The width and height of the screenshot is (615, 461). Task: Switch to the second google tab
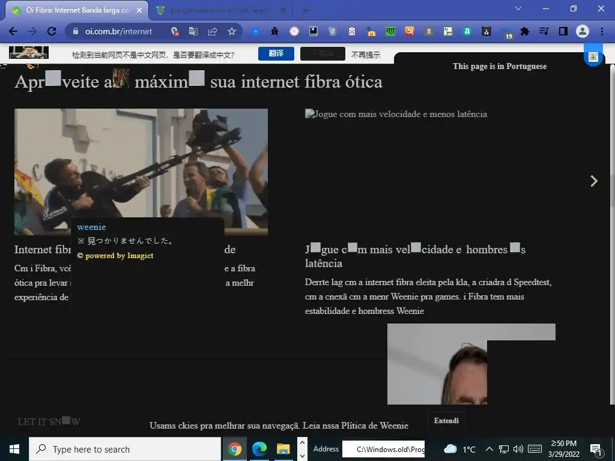pos(221,11)
